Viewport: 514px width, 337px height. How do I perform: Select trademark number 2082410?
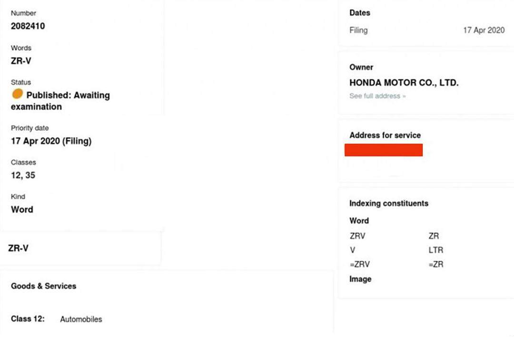click(x=28, y=26)
